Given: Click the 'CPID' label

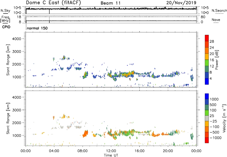Looking at the screenshot, I should click(6, 27).
